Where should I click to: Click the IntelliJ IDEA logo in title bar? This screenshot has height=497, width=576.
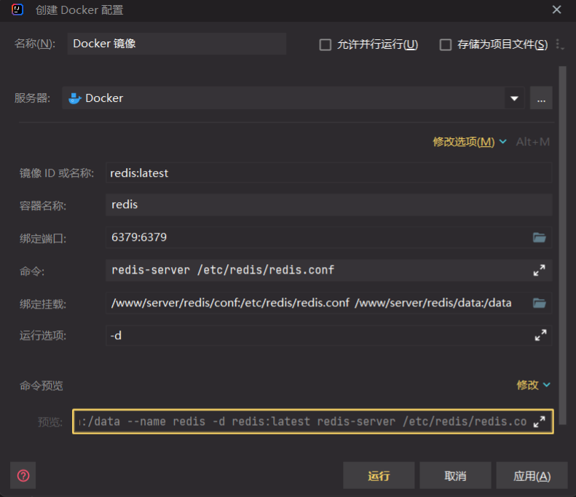(17, 9)
